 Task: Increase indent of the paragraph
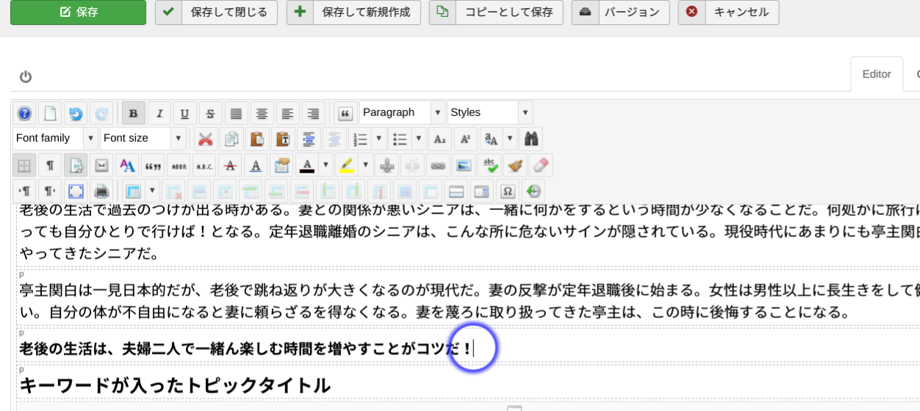click(x=309, y=139)
